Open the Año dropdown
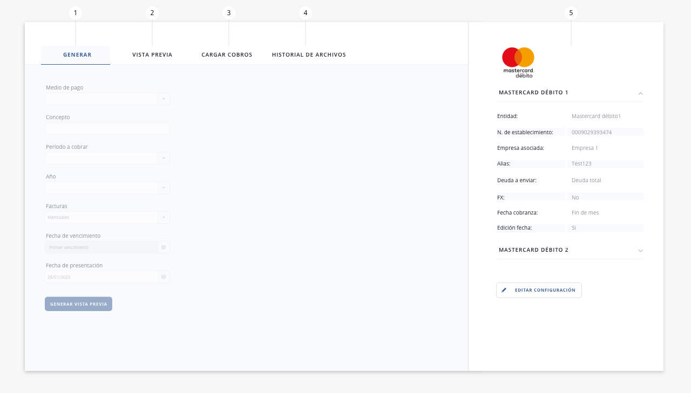 pos(107,188)
